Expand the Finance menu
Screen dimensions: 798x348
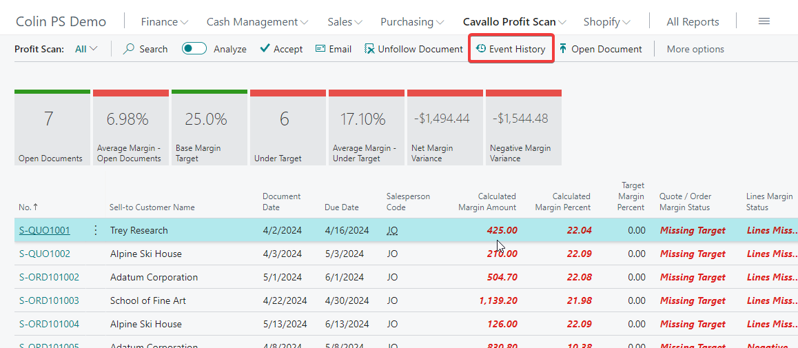[164, 21]
